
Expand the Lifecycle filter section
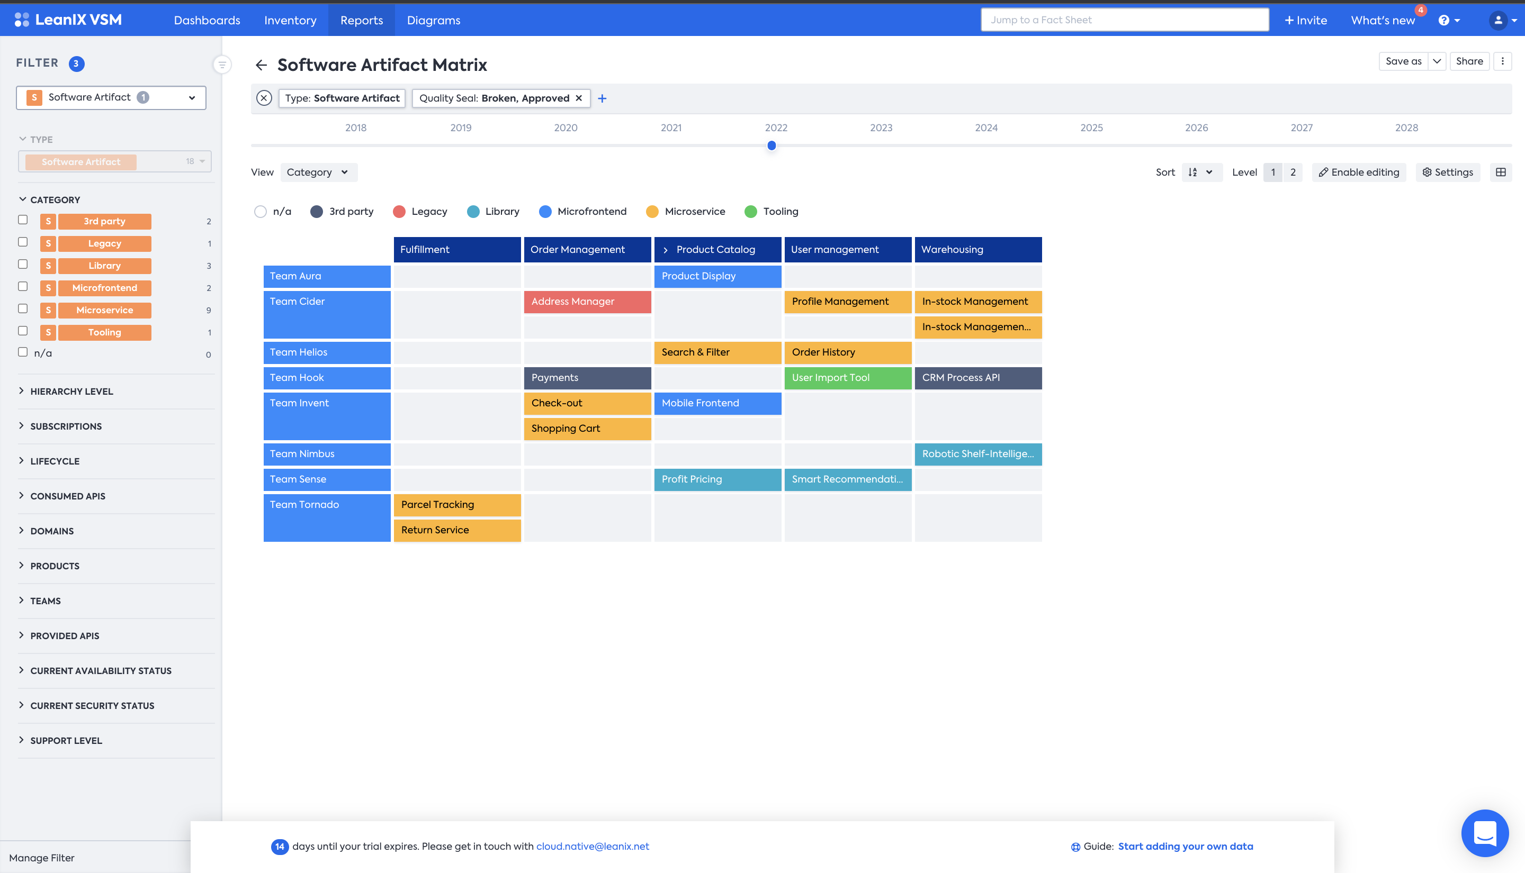(x=55, y=461)
